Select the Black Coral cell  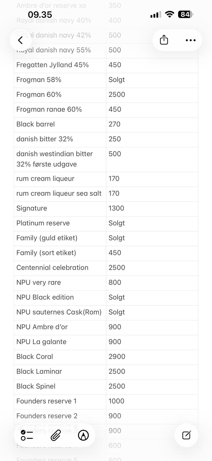[x=60, y=357]
